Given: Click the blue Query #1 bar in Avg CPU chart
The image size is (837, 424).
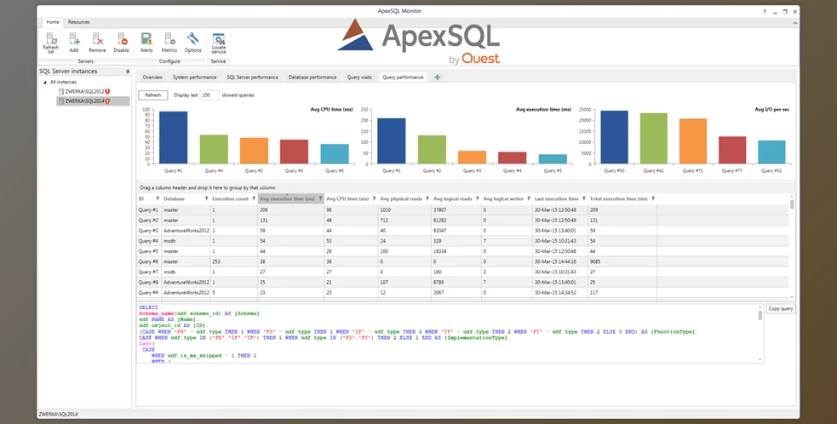Looking at the screenshot, I should (173, 137).
